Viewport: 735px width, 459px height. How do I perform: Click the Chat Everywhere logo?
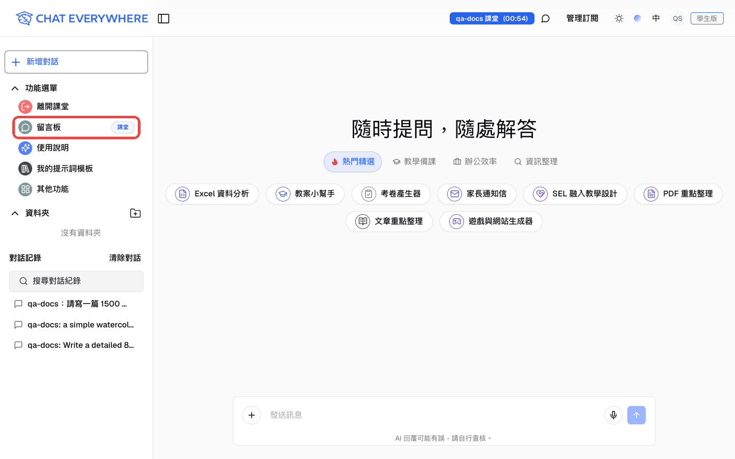click(x=82, y=18)
